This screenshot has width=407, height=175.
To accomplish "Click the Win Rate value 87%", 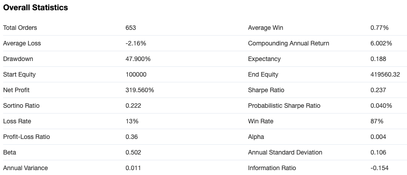I will tap(377, 121).
